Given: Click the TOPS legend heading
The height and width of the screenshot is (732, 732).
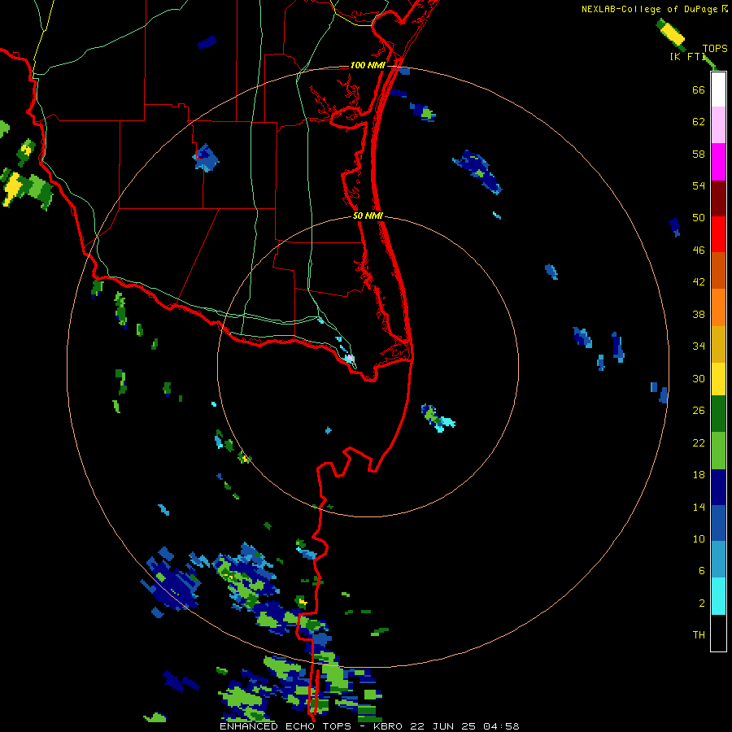Looking at the screenshot, I should point(715,49).
